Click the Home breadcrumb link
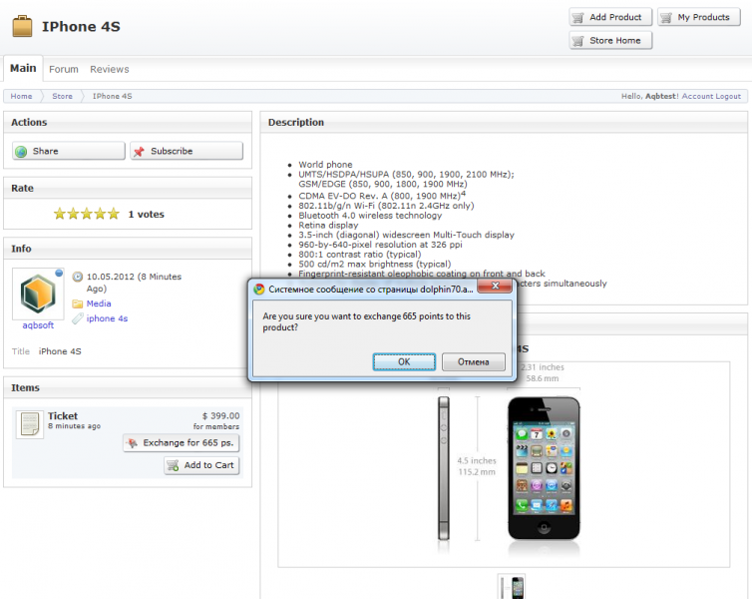752x599 pixels. (x=21, y=96)
